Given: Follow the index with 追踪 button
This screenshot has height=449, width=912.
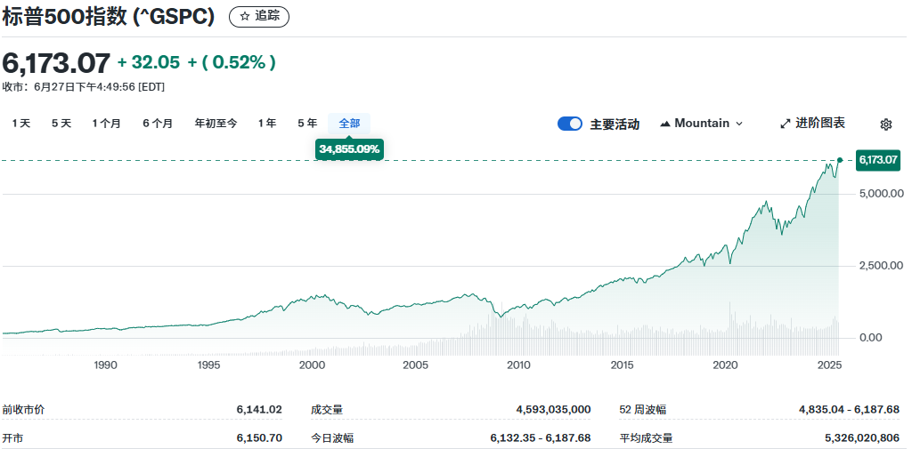Looking at the screenshot, I should click(x=259, y=16).
